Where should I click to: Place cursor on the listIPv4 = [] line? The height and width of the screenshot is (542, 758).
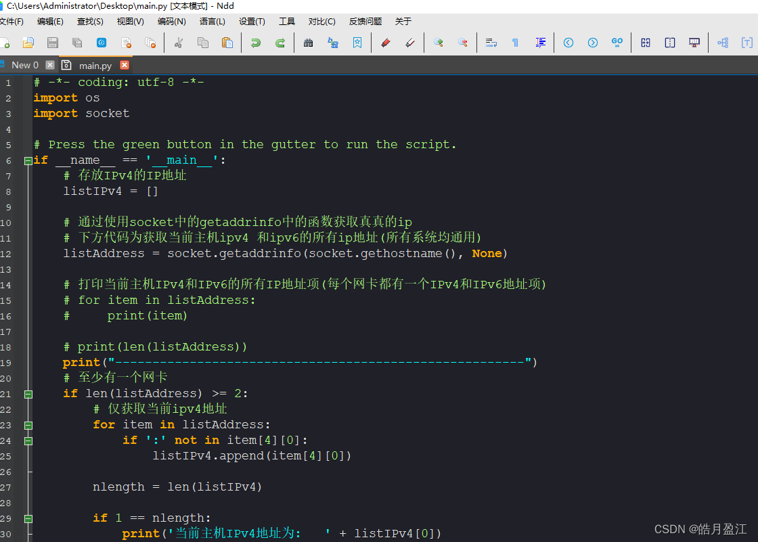[111, 191]
